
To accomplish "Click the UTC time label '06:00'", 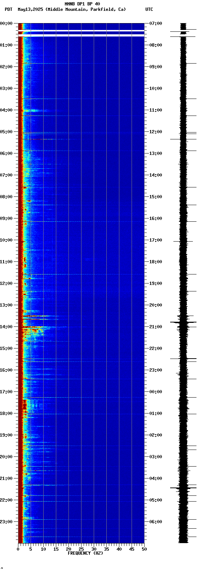I will pos(156,522).
